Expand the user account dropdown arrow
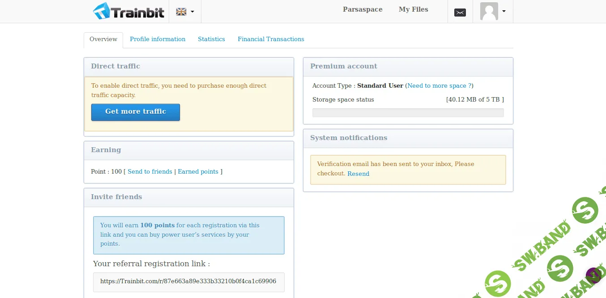This screenshot has height=298, width=606. [504, 12]
